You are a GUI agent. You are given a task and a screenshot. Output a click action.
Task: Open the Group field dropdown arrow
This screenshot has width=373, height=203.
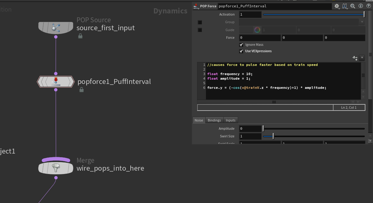click(x=362, y=22)
